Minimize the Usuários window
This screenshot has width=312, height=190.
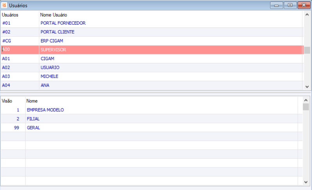277,5
